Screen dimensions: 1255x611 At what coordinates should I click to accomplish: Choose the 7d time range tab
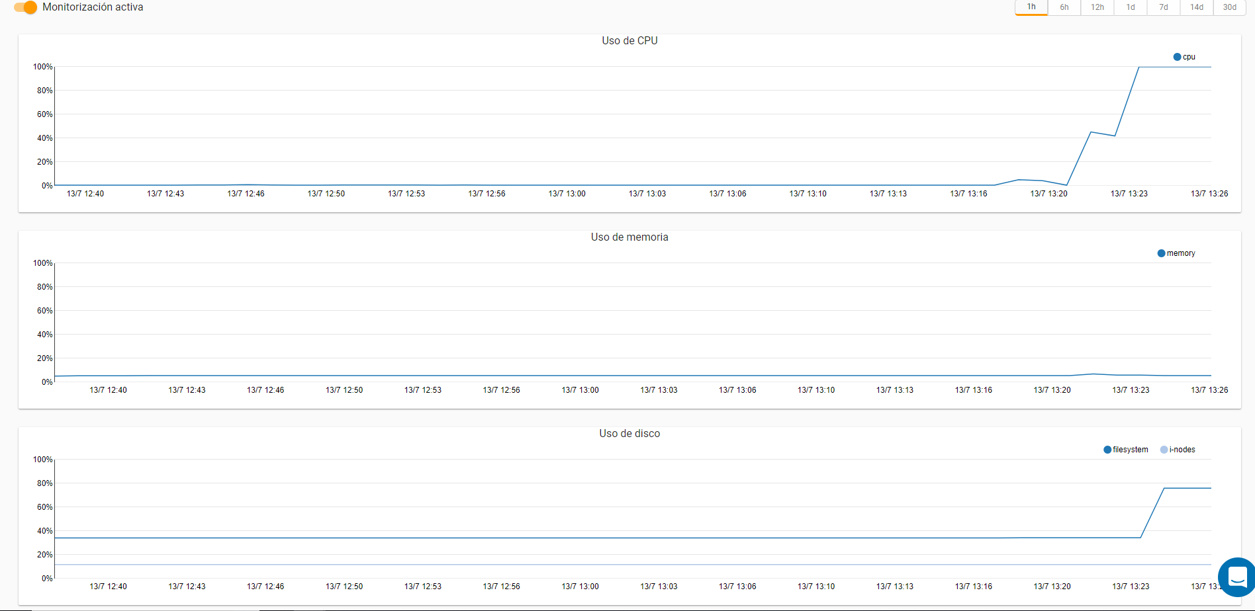click(1164, 7)
